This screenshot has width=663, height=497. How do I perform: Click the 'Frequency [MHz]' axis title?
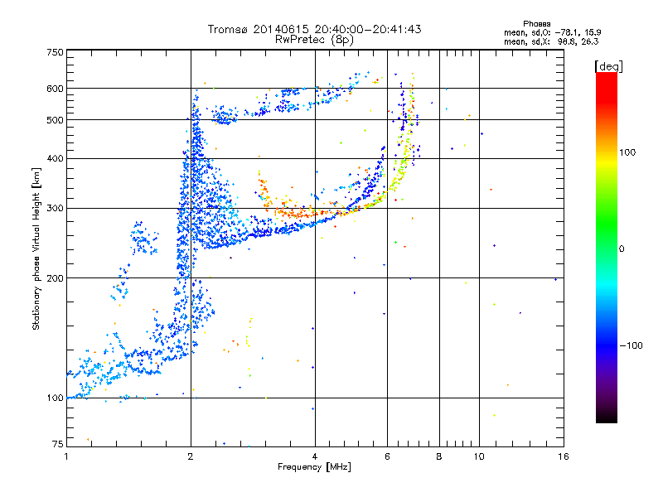(x=314, y=467)
